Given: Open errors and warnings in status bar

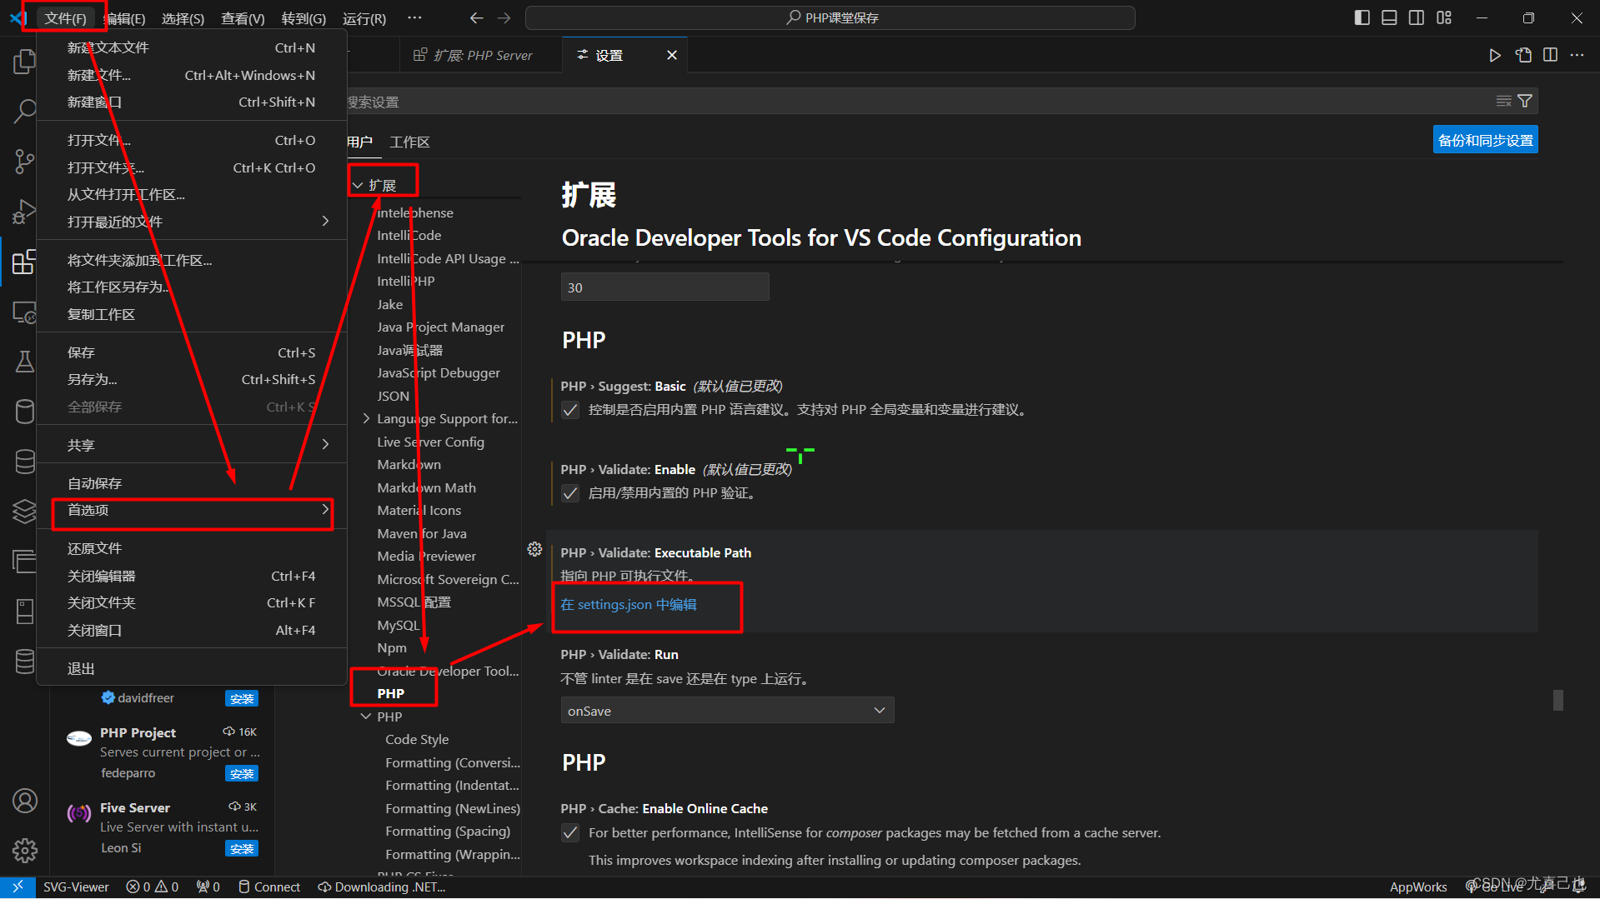Looking at the screenshot, I should click(x=152, y=887).
